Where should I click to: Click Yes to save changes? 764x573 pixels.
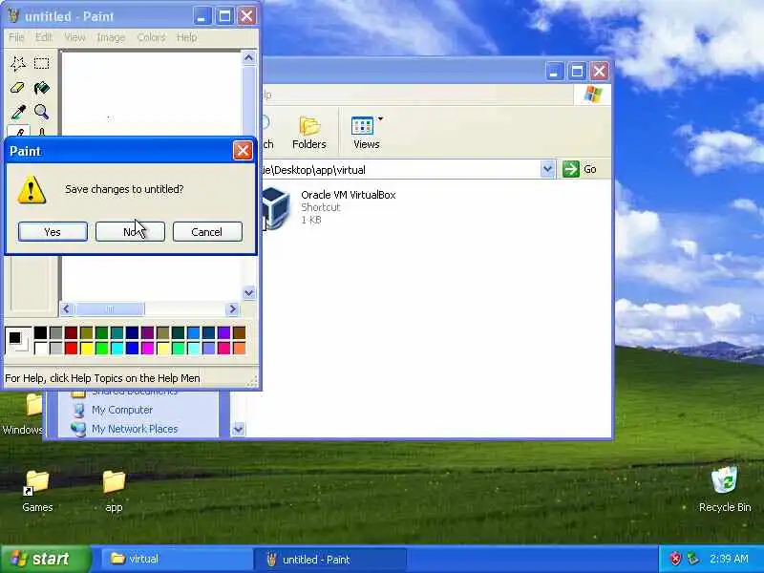click(53, 232)
